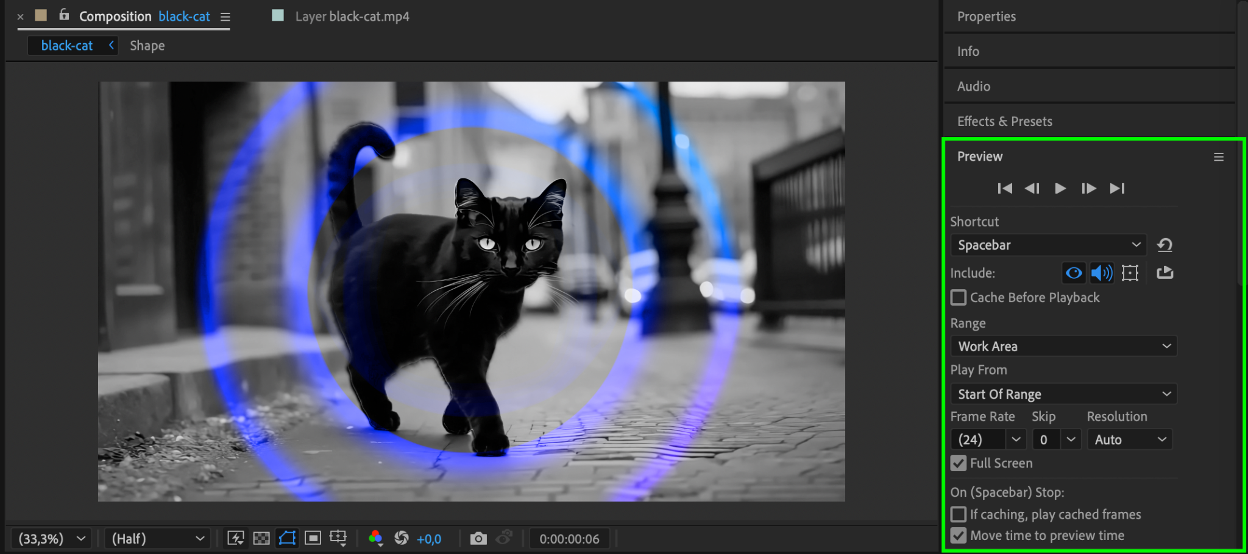Click the external video preview icon
Image resolution: width=1248 pixels, height=554 pixels.
pyautogui.click(x=1165, y=272)
